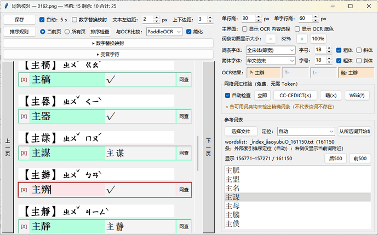
Task: Expand the 变音字符 section
Action: pyautogui.click(x=108, y=55)
